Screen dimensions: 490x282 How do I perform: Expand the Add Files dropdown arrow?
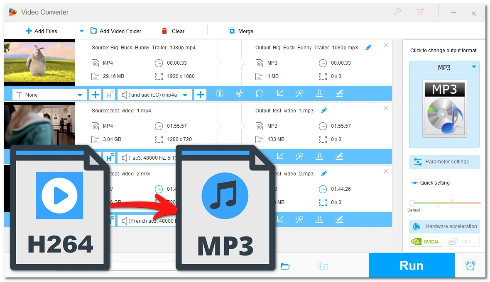point(81,31)
